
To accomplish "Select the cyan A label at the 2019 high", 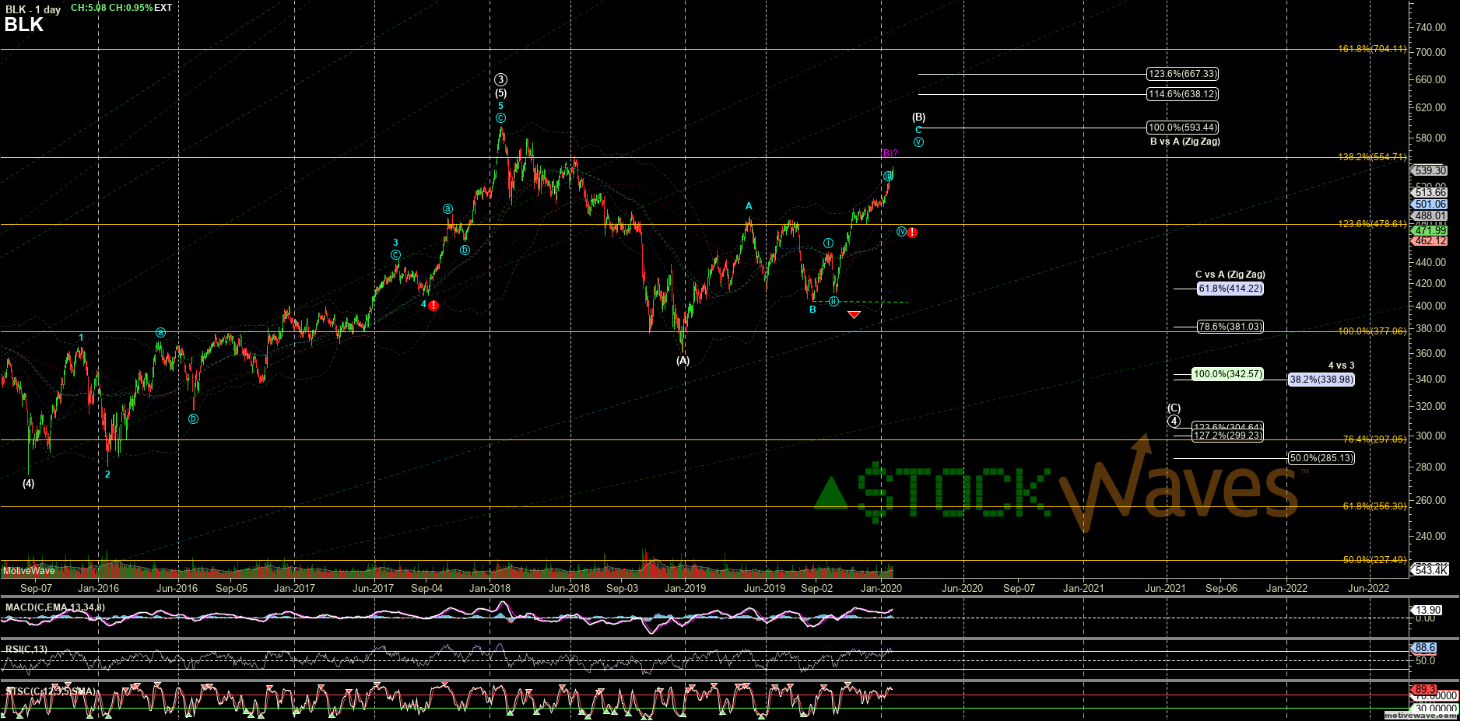I will [x=749, y=206].
